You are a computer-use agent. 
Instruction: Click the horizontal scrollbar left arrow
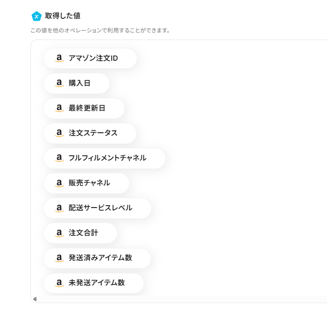coord(35,299)
